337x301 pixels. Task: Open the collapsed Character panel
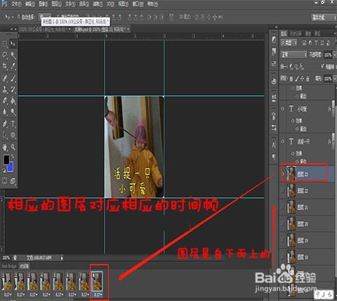274,146
